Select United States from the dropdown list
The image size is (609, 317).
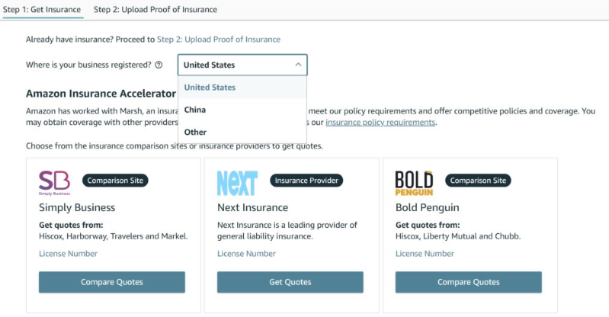210,88
